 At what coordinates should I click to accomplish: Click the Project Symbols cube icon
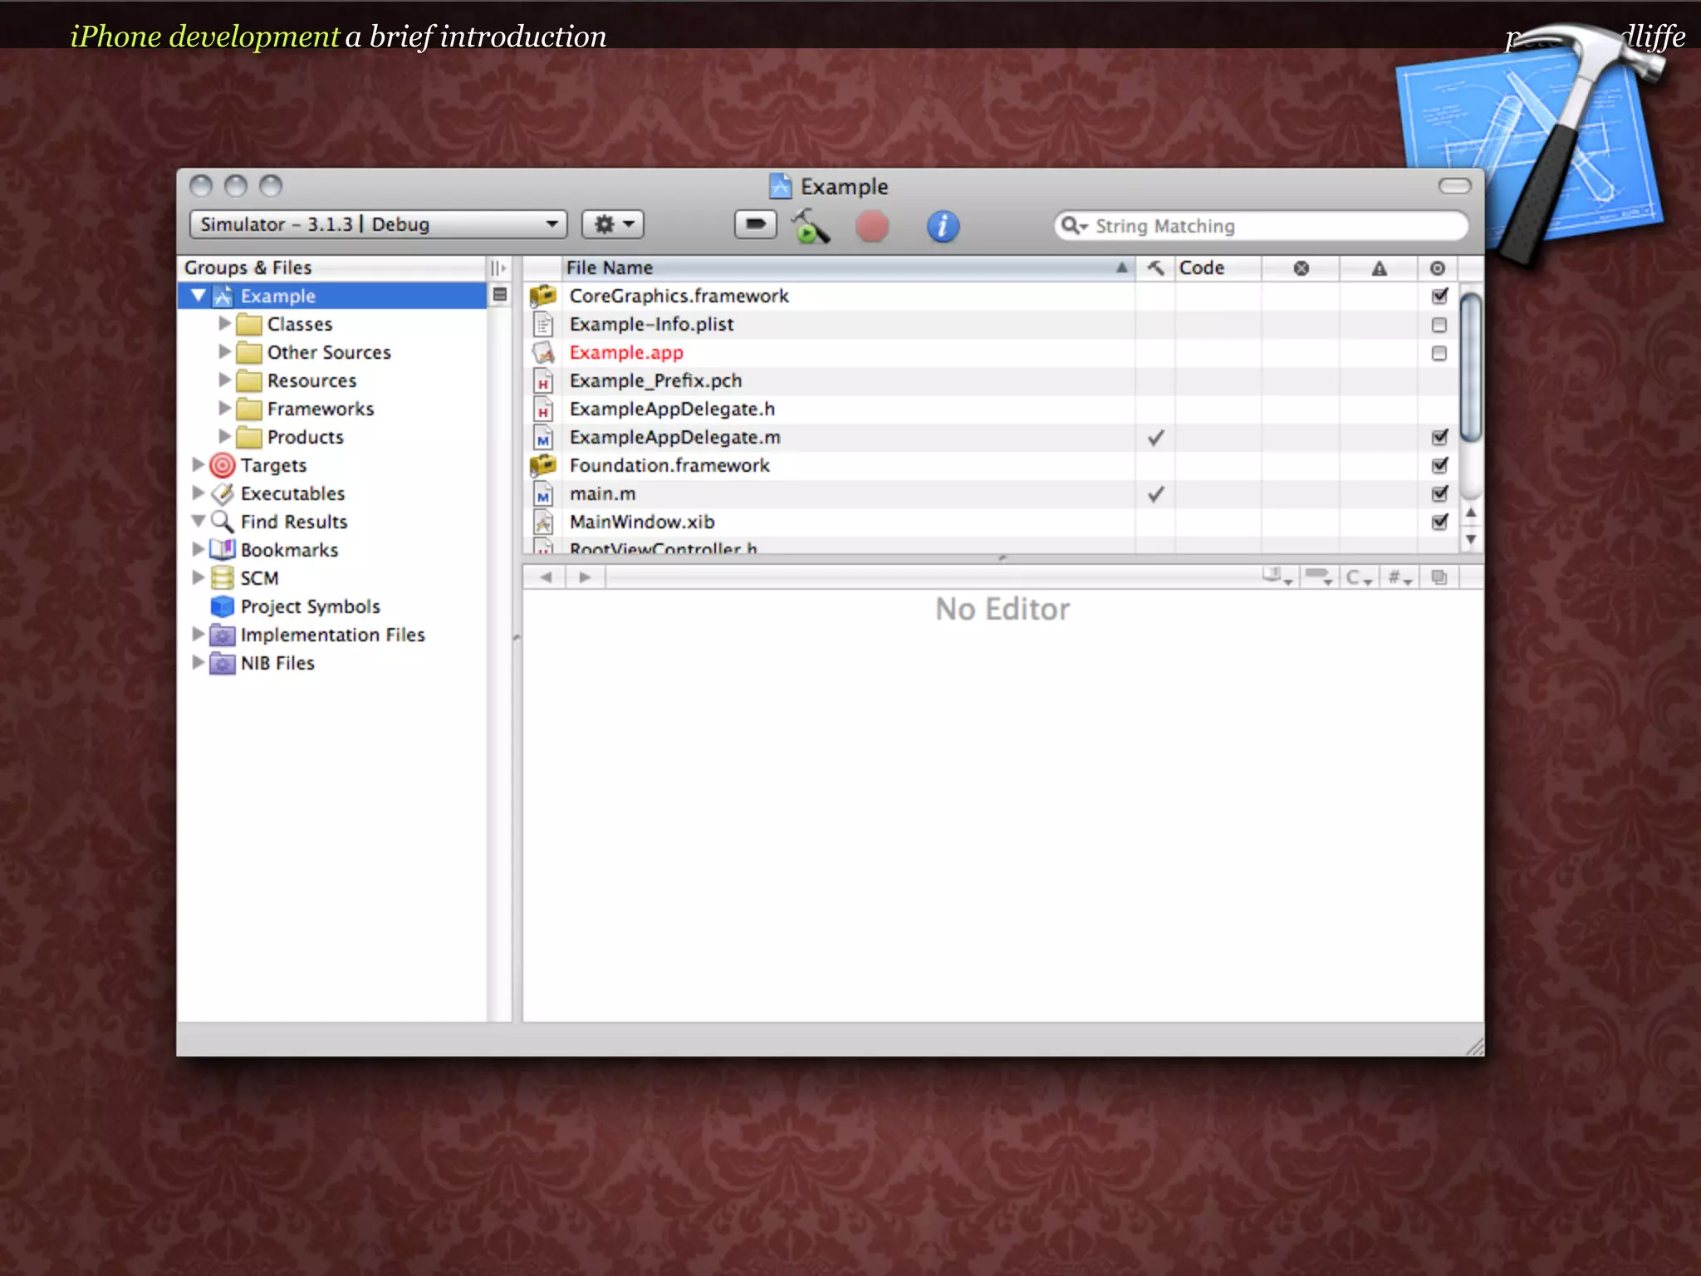coord(223,606)
